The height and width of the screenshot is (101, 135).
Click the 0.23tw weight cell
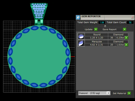(120, 38)
